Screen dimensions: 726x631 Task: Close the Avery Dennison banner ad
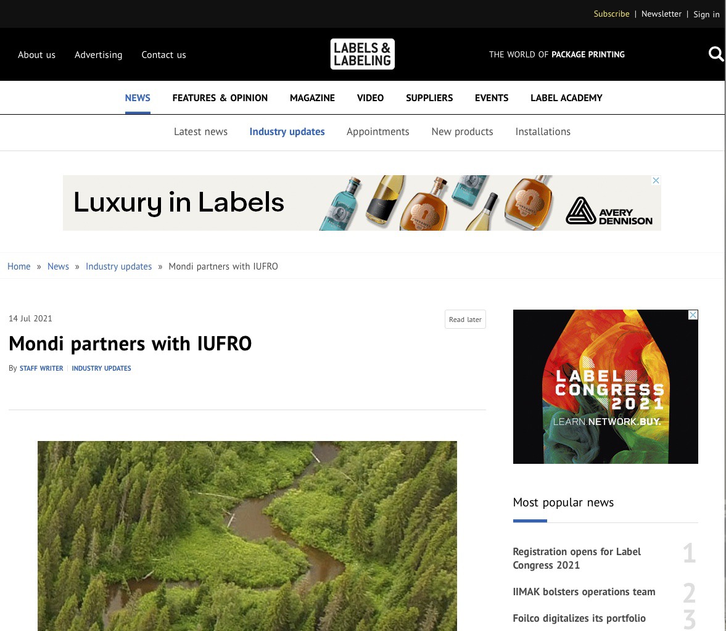(x=656, y=181)
